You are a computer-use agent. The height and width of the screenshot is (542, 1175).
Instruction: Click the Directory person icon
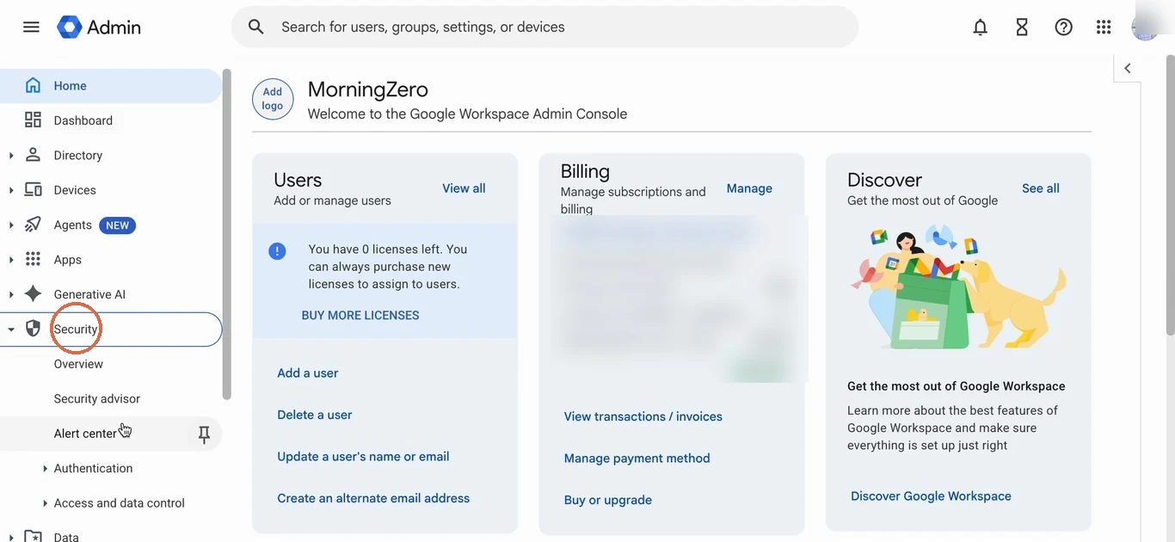click(33, 155)
